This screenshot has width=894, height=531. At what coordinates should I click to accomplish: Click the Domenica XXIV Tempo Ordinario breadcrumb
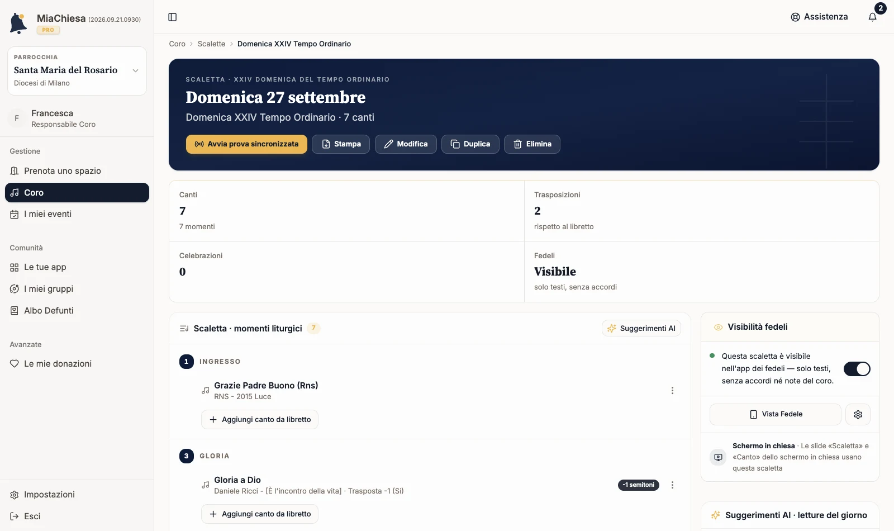pos(294,44)
